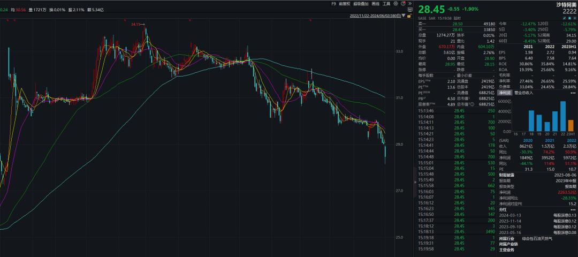Click the 2022 net profit bar in chart

[563, 118]
